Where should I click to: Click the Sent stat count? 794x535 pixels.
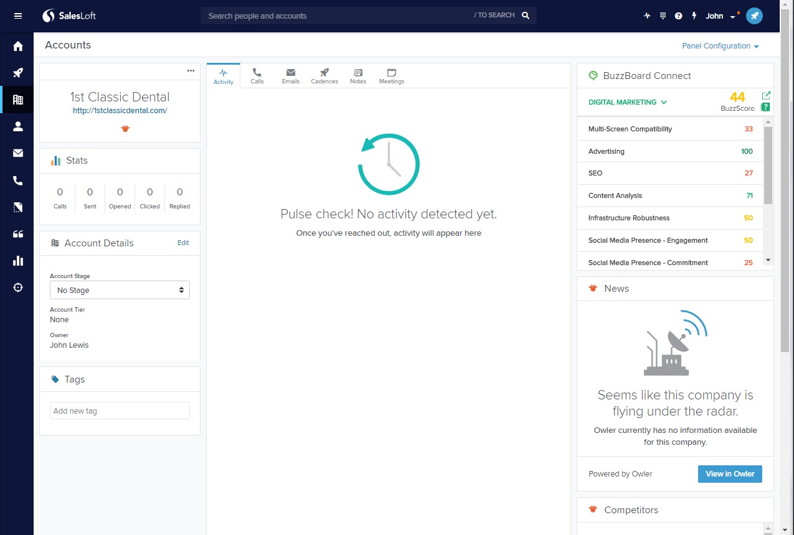pyautogui.click(x=90, y=192)
